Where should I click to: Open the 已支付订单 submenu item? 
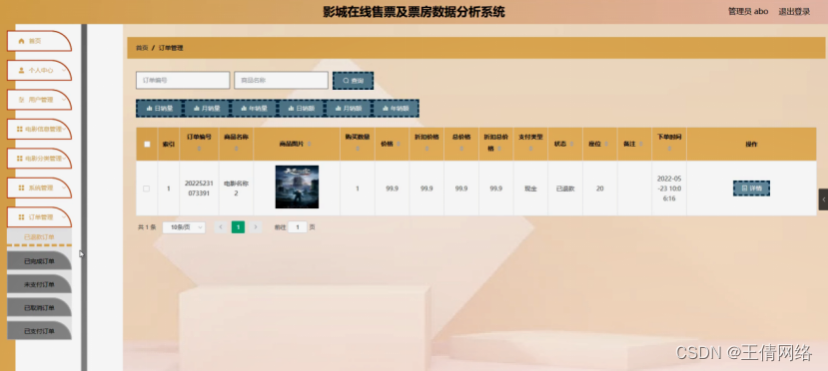pyautogui.click(x=39, y=331)
